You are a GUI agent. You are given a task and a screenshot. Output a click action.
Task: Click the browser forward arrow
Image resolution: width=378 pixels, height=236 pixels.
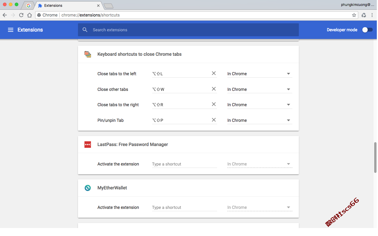[x=13, y=15]
